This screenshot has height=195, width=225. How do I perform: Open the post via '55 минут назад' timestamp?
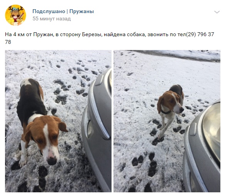(x=52, y=18)
